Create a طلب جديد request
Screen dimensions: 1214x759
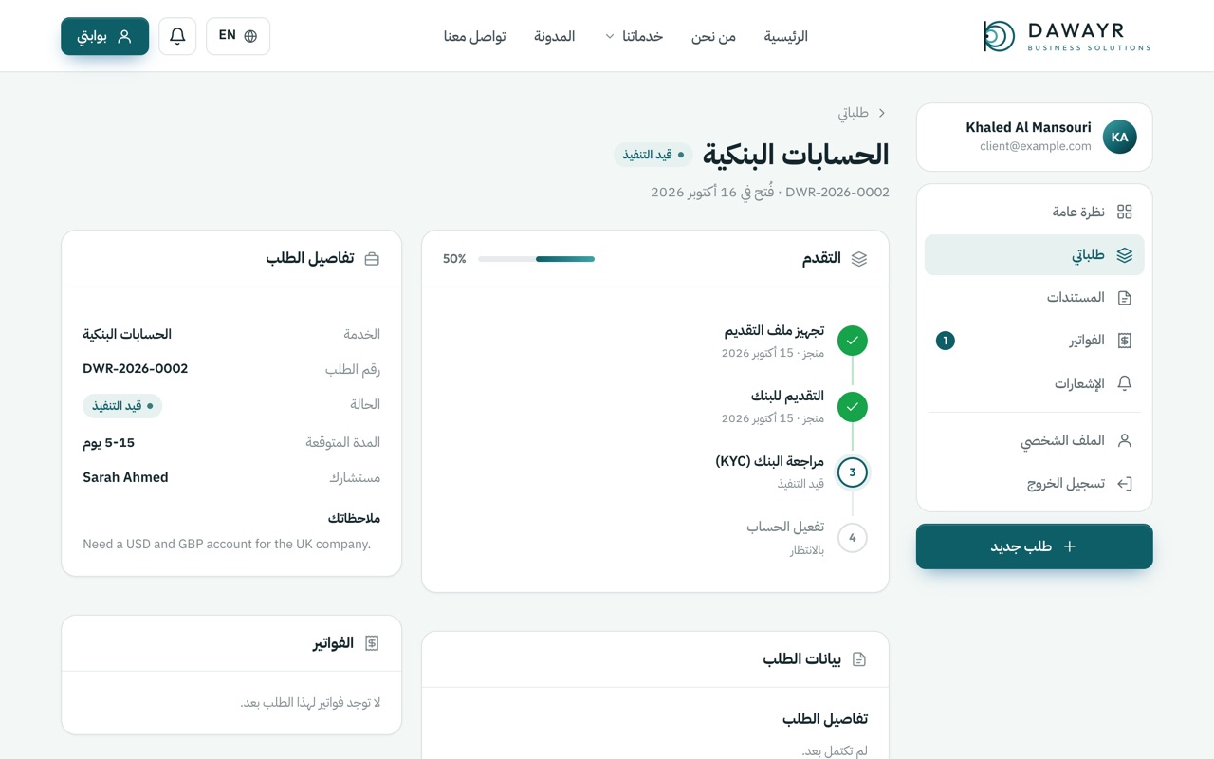(1035, 546)
